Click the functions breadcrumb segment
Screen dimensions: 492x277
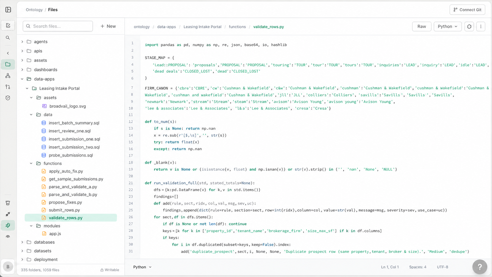coord(237,27)
